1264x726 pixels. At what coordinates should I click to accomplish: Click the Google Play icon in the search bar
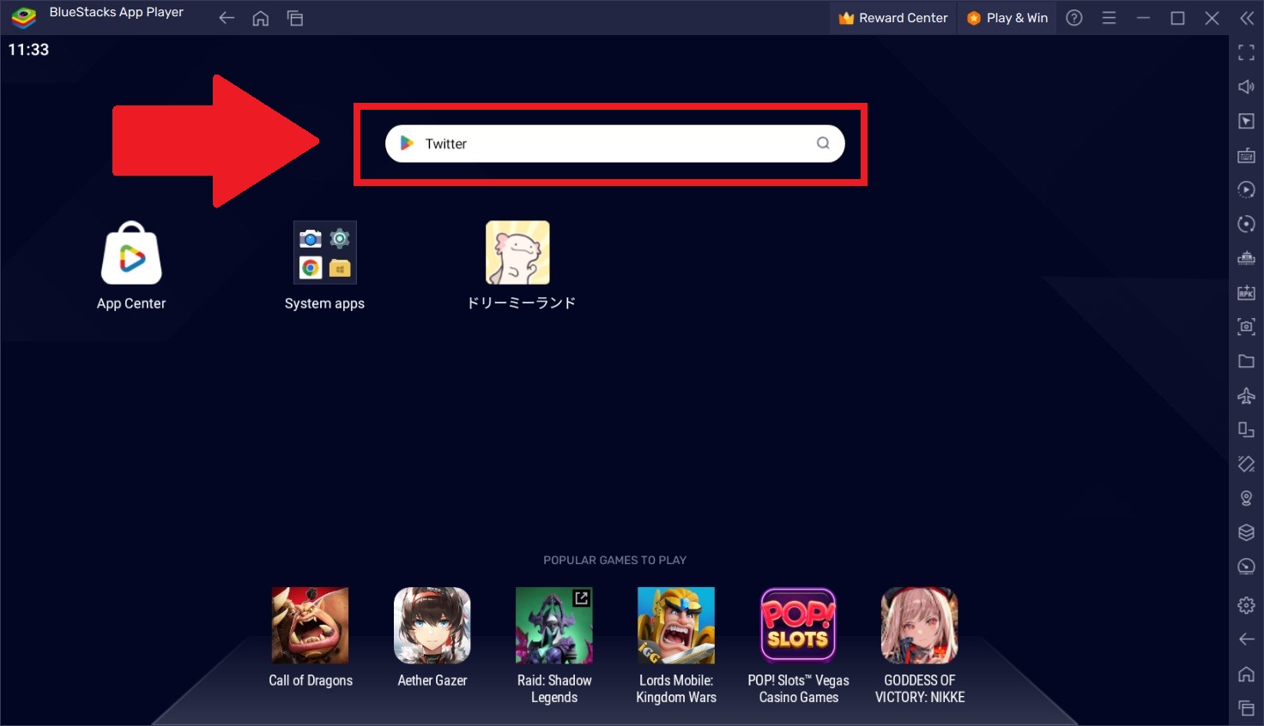(408, 143)
